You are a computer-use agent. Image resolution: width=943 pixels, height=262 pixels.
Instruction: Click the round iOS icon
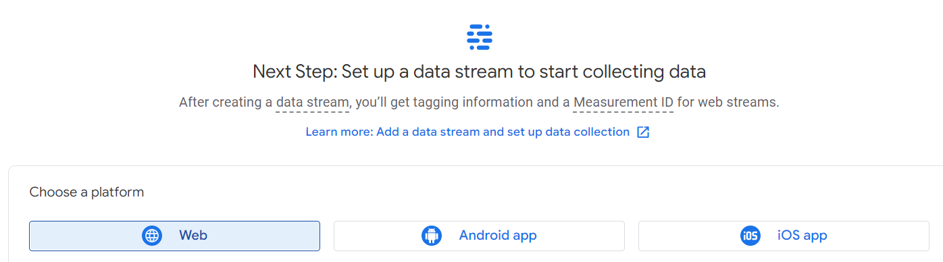click(x=750, y=236)
